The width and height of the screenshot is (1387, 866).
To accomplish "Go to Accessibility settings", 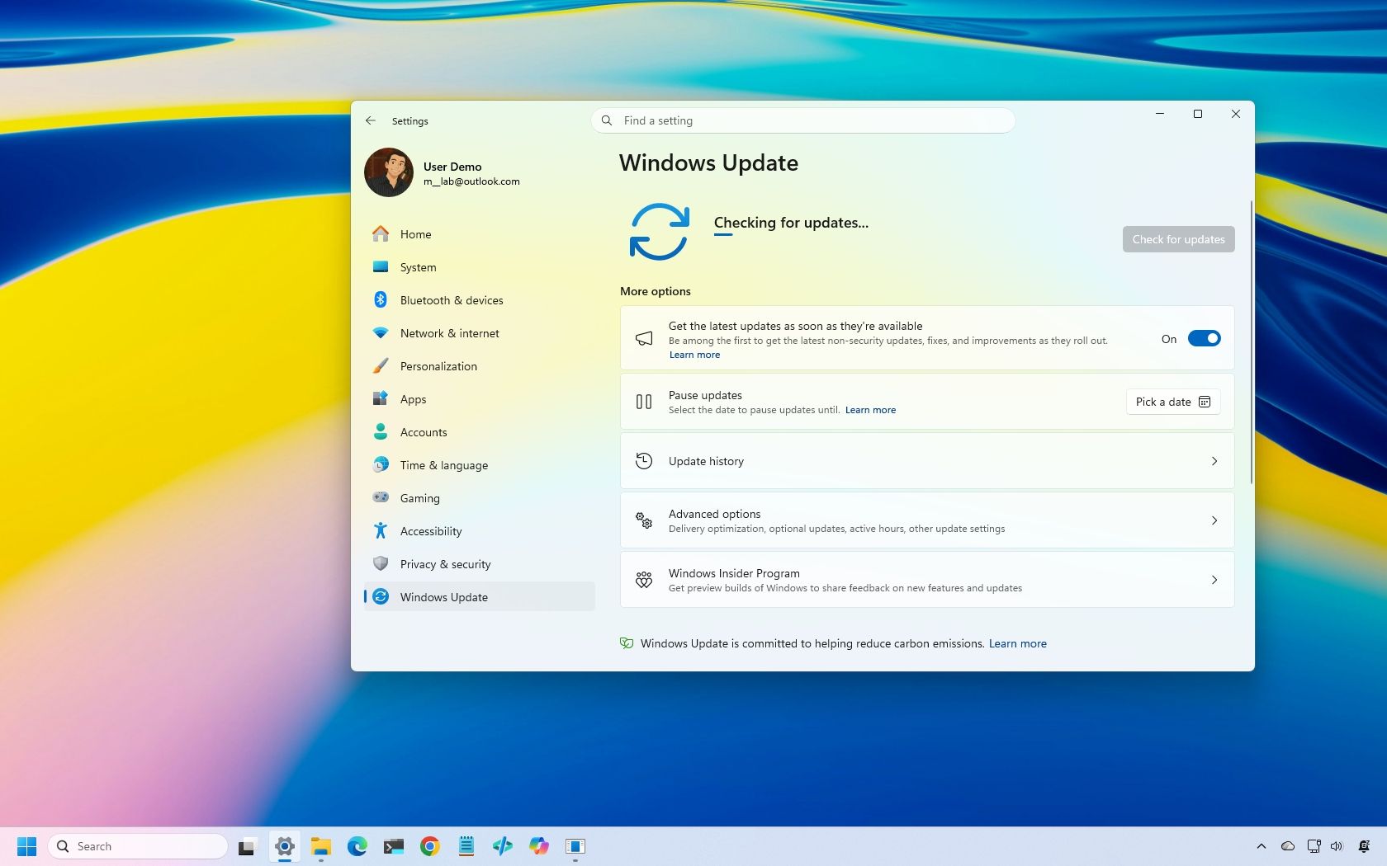I will [479, 531].
